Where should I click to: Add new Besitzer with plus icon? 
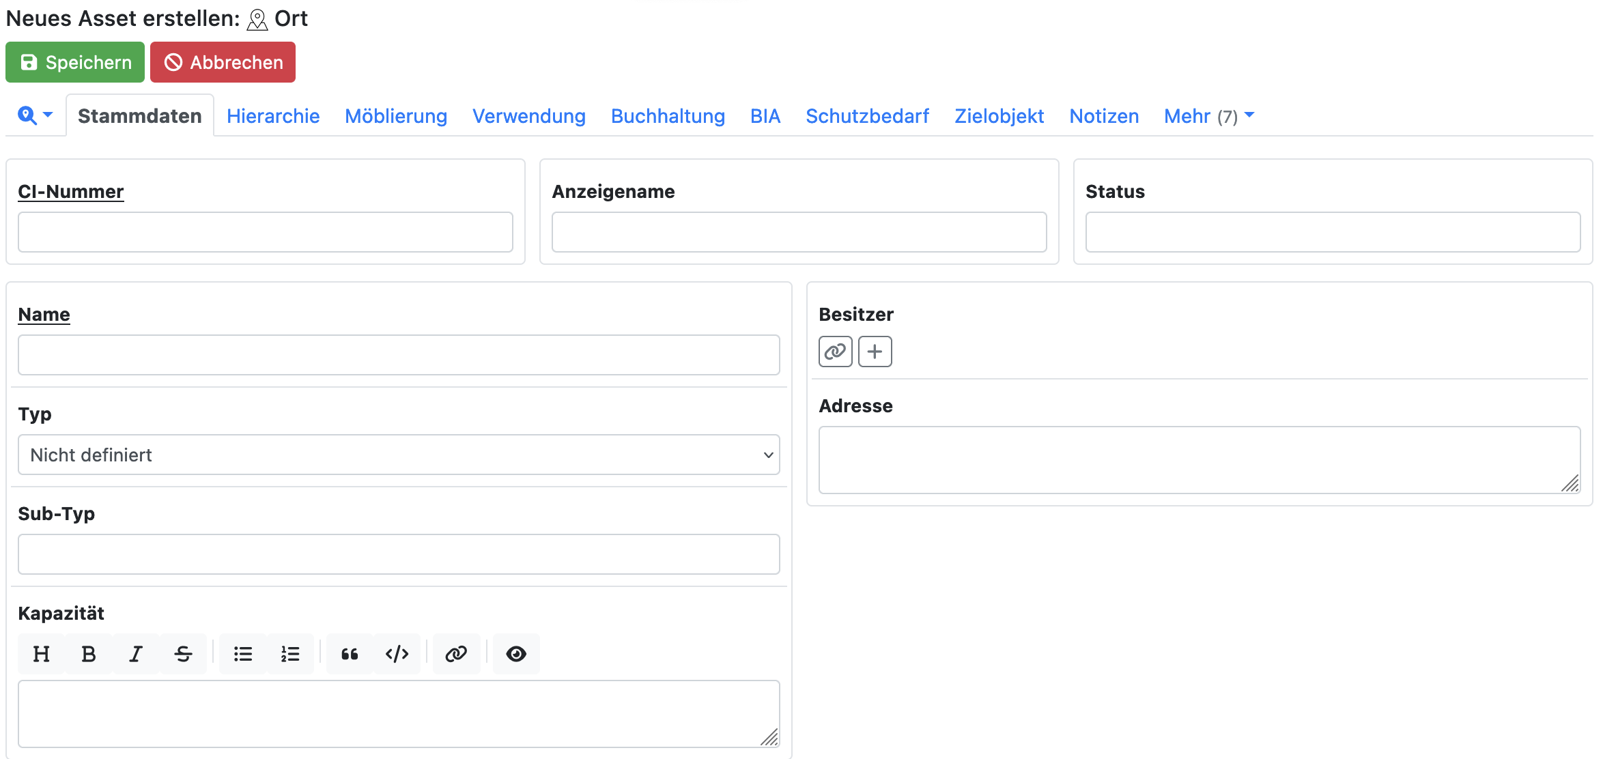875,352
